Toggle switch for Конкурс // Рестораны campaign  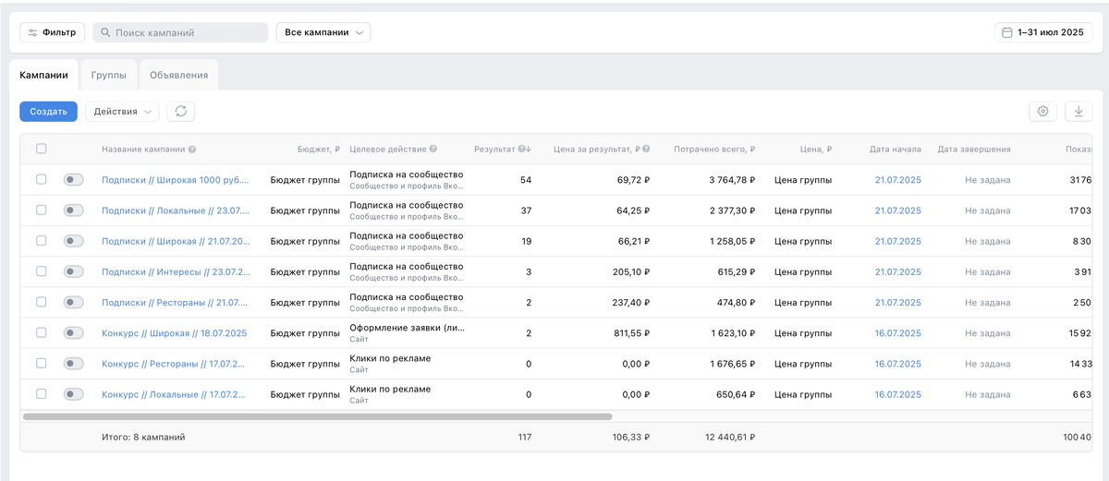pos(73,364)
